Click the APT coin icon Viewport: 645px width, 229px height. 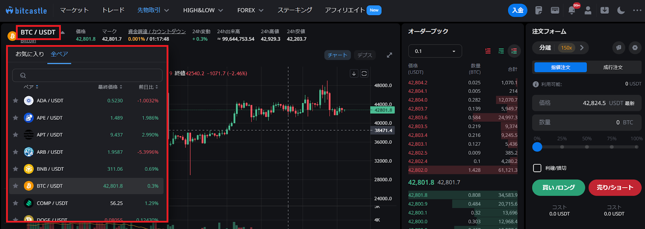click(x=29, y=135)
